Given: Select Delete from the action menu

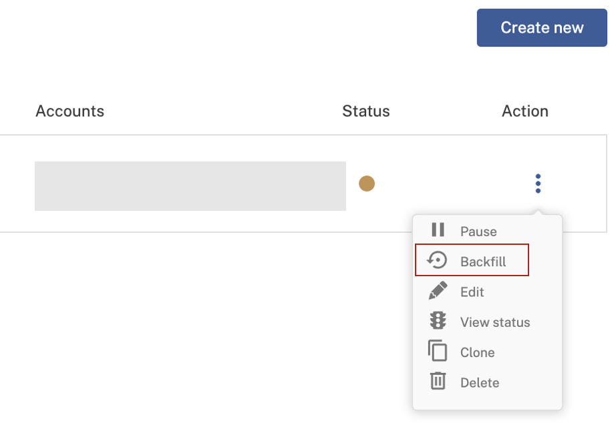Looking at the screenshot, I should pos(480,382).
